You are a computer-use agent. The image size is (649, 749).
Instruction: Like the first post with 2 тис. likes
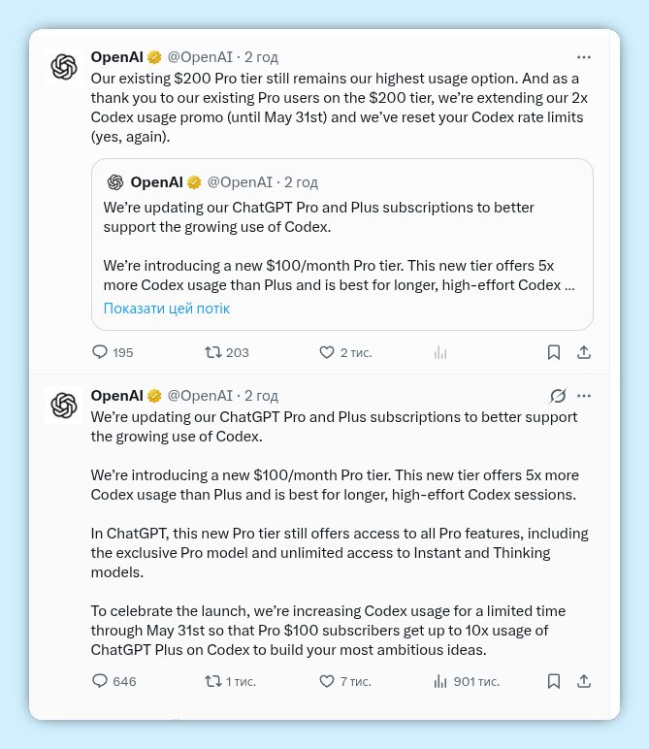click(x=327, y=352)
